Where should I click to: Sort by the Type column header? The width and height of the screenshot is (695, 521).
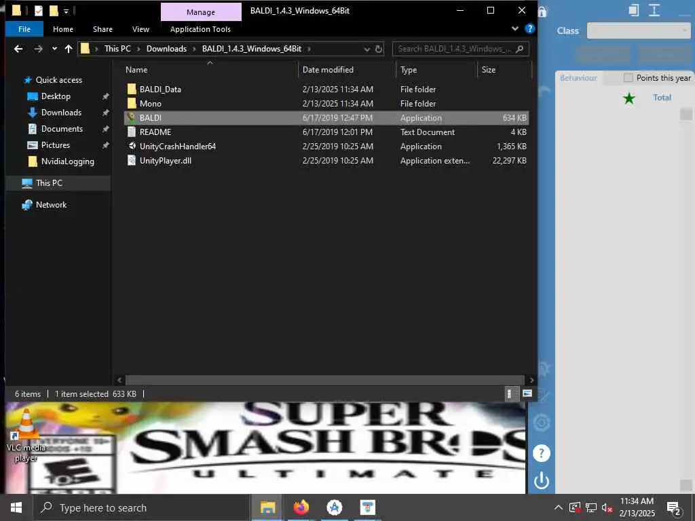point(408,70)
